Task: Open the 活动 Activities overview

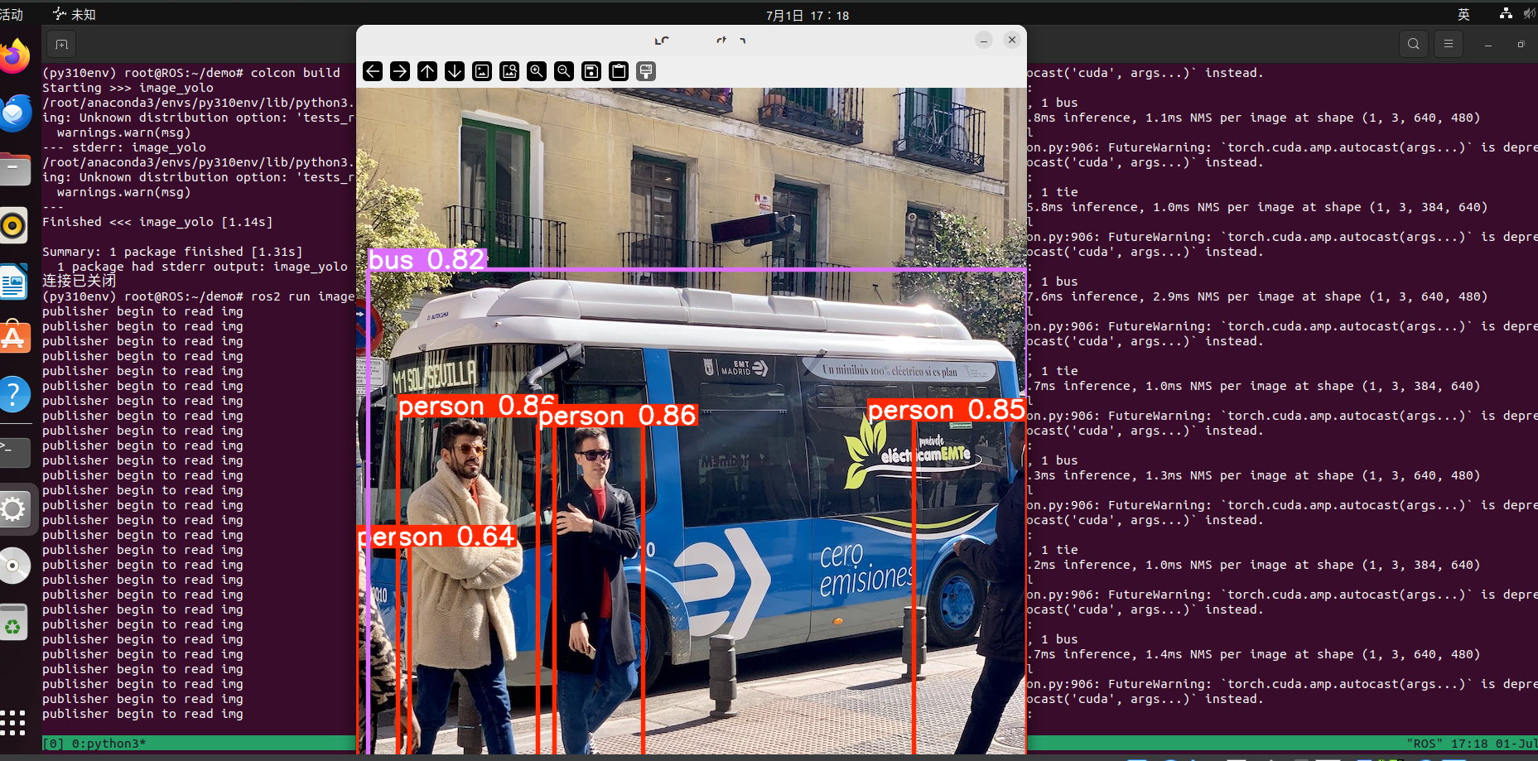Action: point(12,15)
